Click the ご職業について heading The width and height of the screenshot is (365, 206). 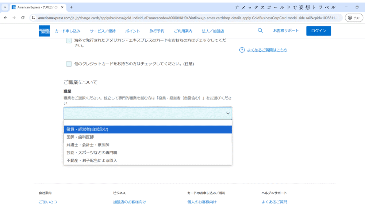(80, 82)
